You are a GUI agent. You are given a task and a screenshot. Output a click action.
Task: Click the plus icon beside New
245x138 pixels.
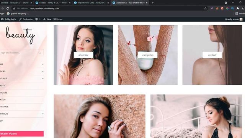[44, 19]
